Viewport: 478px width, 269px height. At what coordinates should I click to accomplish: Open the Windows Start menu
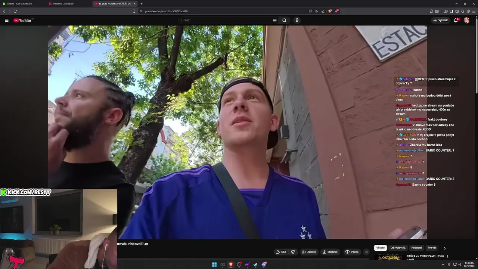[214, 265]
